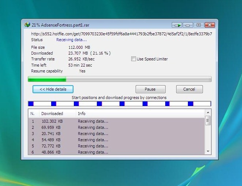Click the 23.707 MB downloaded value

[x=90, y=53]
